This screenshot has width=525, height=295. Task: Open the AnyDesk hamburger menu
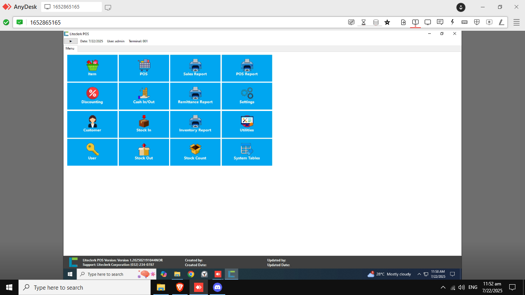pos(517,22)
